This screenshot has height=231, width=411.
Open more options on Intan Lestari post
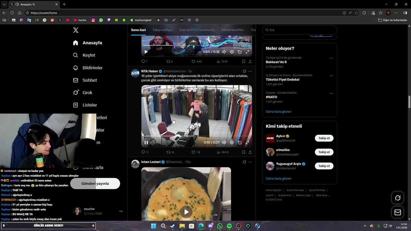[x=250, y=162]
